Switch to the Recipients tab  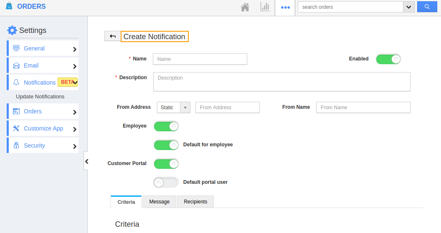pos(195,202)
